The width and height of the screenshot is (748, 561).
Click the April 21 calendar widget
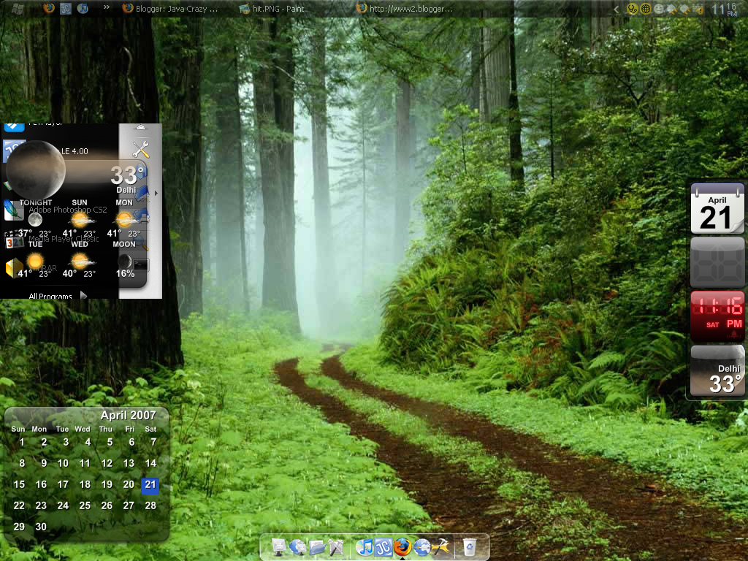(717, 208)
